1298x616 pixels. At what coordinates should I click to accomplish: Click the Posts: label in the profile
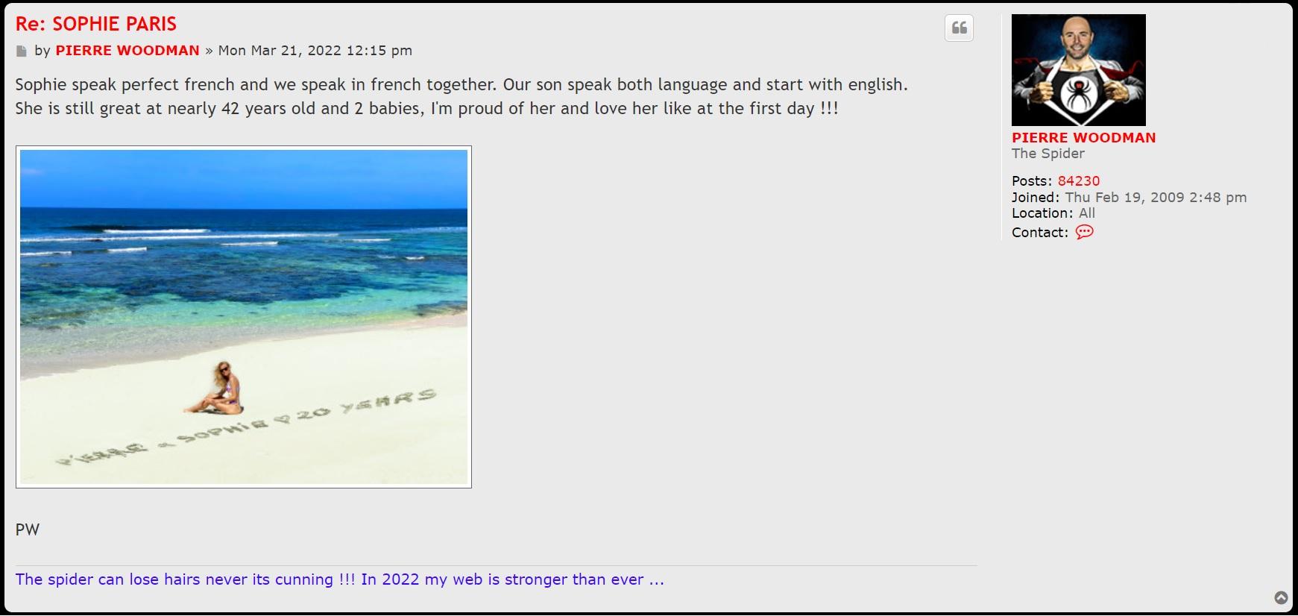(x=1032, y=181)
